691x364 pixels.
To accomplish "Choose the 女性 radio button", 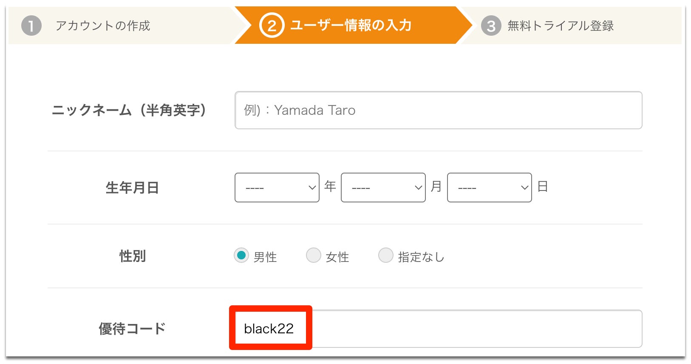I will [x=314, y=256].
